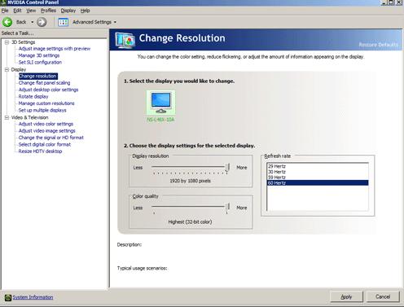The width and height of the screenshot is (404, 307).
Task: Select 60 Hertz refresh rate
Action: tap(318, 183)
